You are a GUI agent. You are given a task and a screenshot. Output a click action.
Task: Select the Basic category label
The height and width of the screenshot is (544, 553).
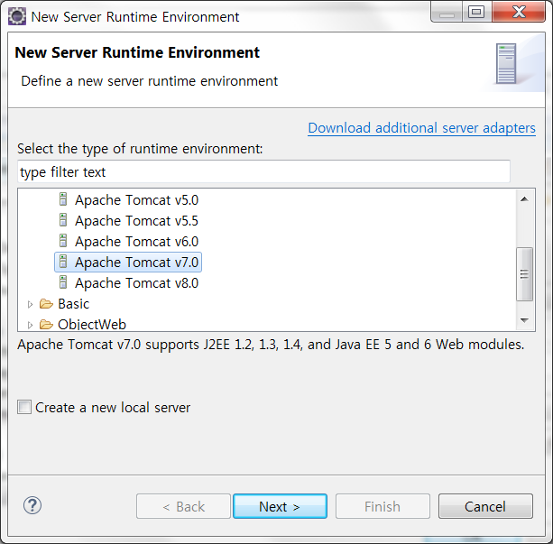click(x=74, y=304)
